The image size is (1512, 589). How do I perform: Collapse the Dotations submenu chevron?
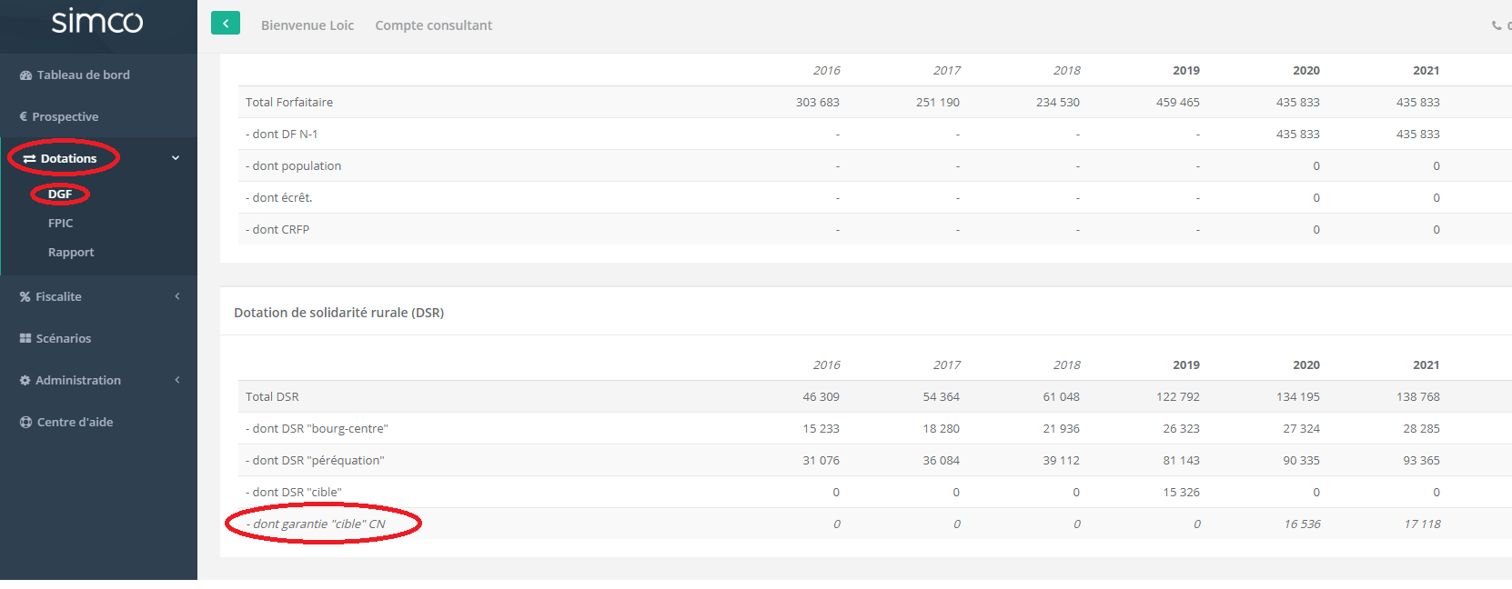point(176,158)
